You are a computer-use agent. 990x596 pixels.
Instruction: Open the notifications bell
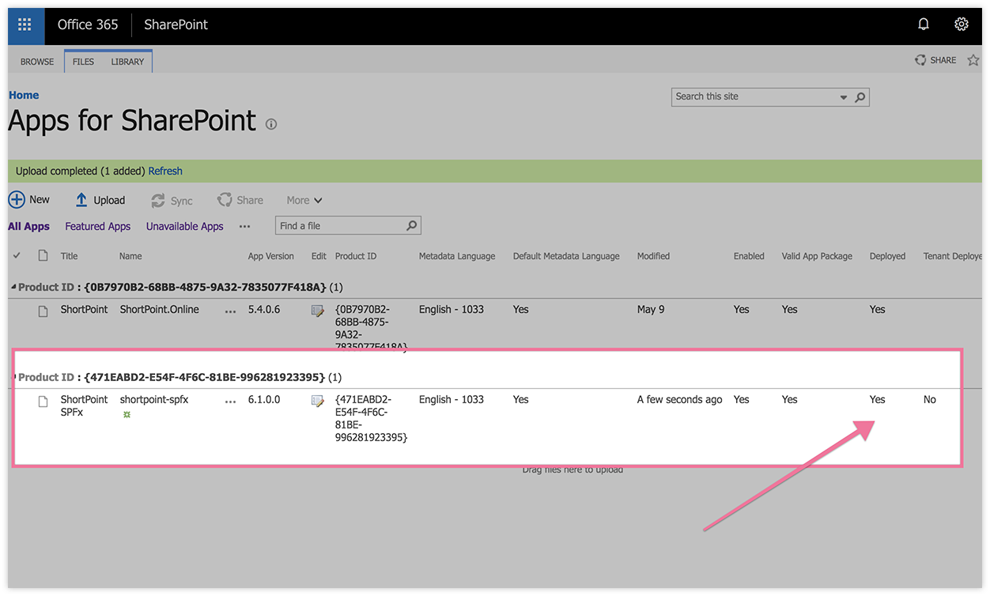(x=924, y=24)
